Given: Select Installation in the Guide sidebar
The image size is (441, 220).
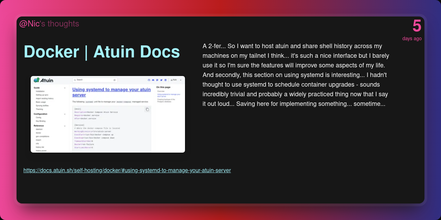Looking at the screenshot, I should [40, 91].
